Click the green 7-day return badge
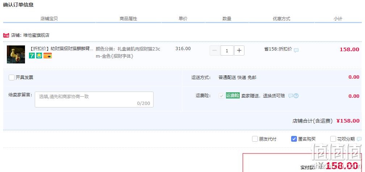Screen dimensions: 365x172 point(32,56)
